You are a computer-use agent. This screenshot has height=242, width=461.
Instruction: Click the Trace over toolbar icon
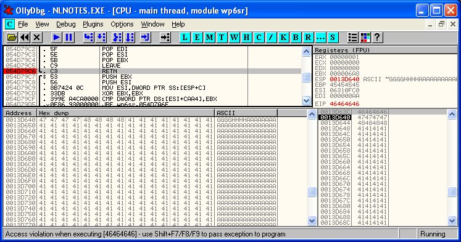point(130,37)
